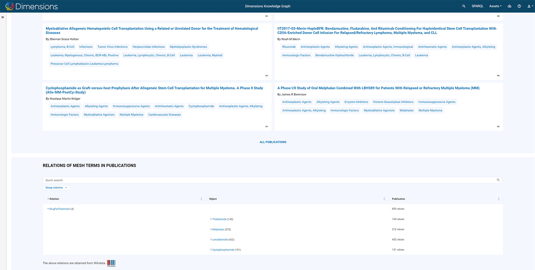
Task: Click the Wikidata logo below the table
Action: (x=111, y=263)
